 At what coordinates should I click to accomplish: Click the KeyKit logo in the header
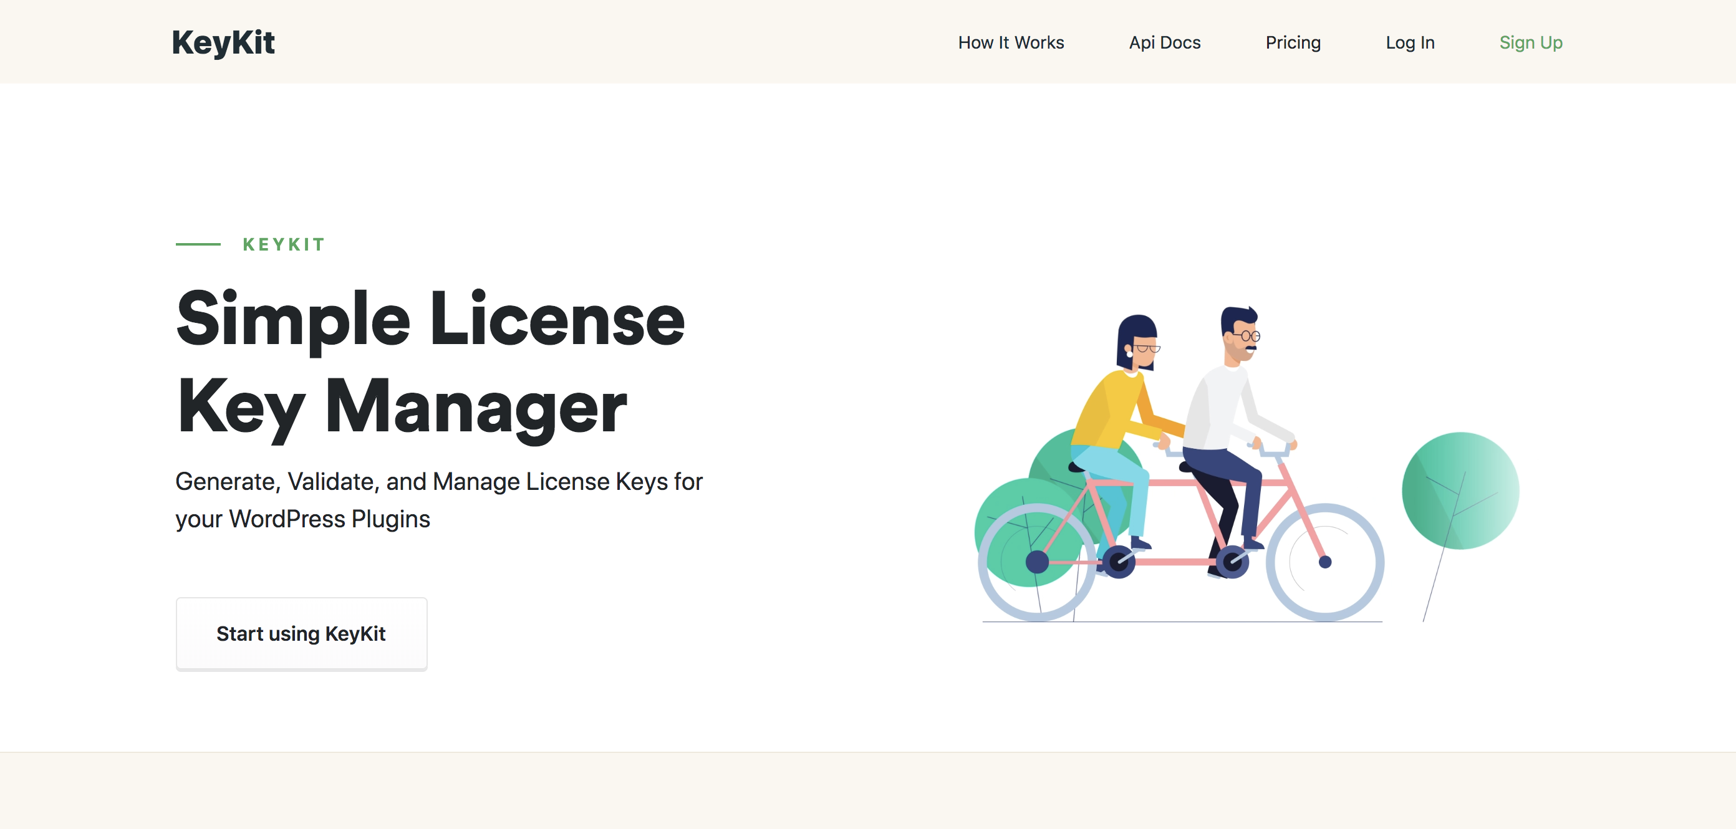click(223, 42)
